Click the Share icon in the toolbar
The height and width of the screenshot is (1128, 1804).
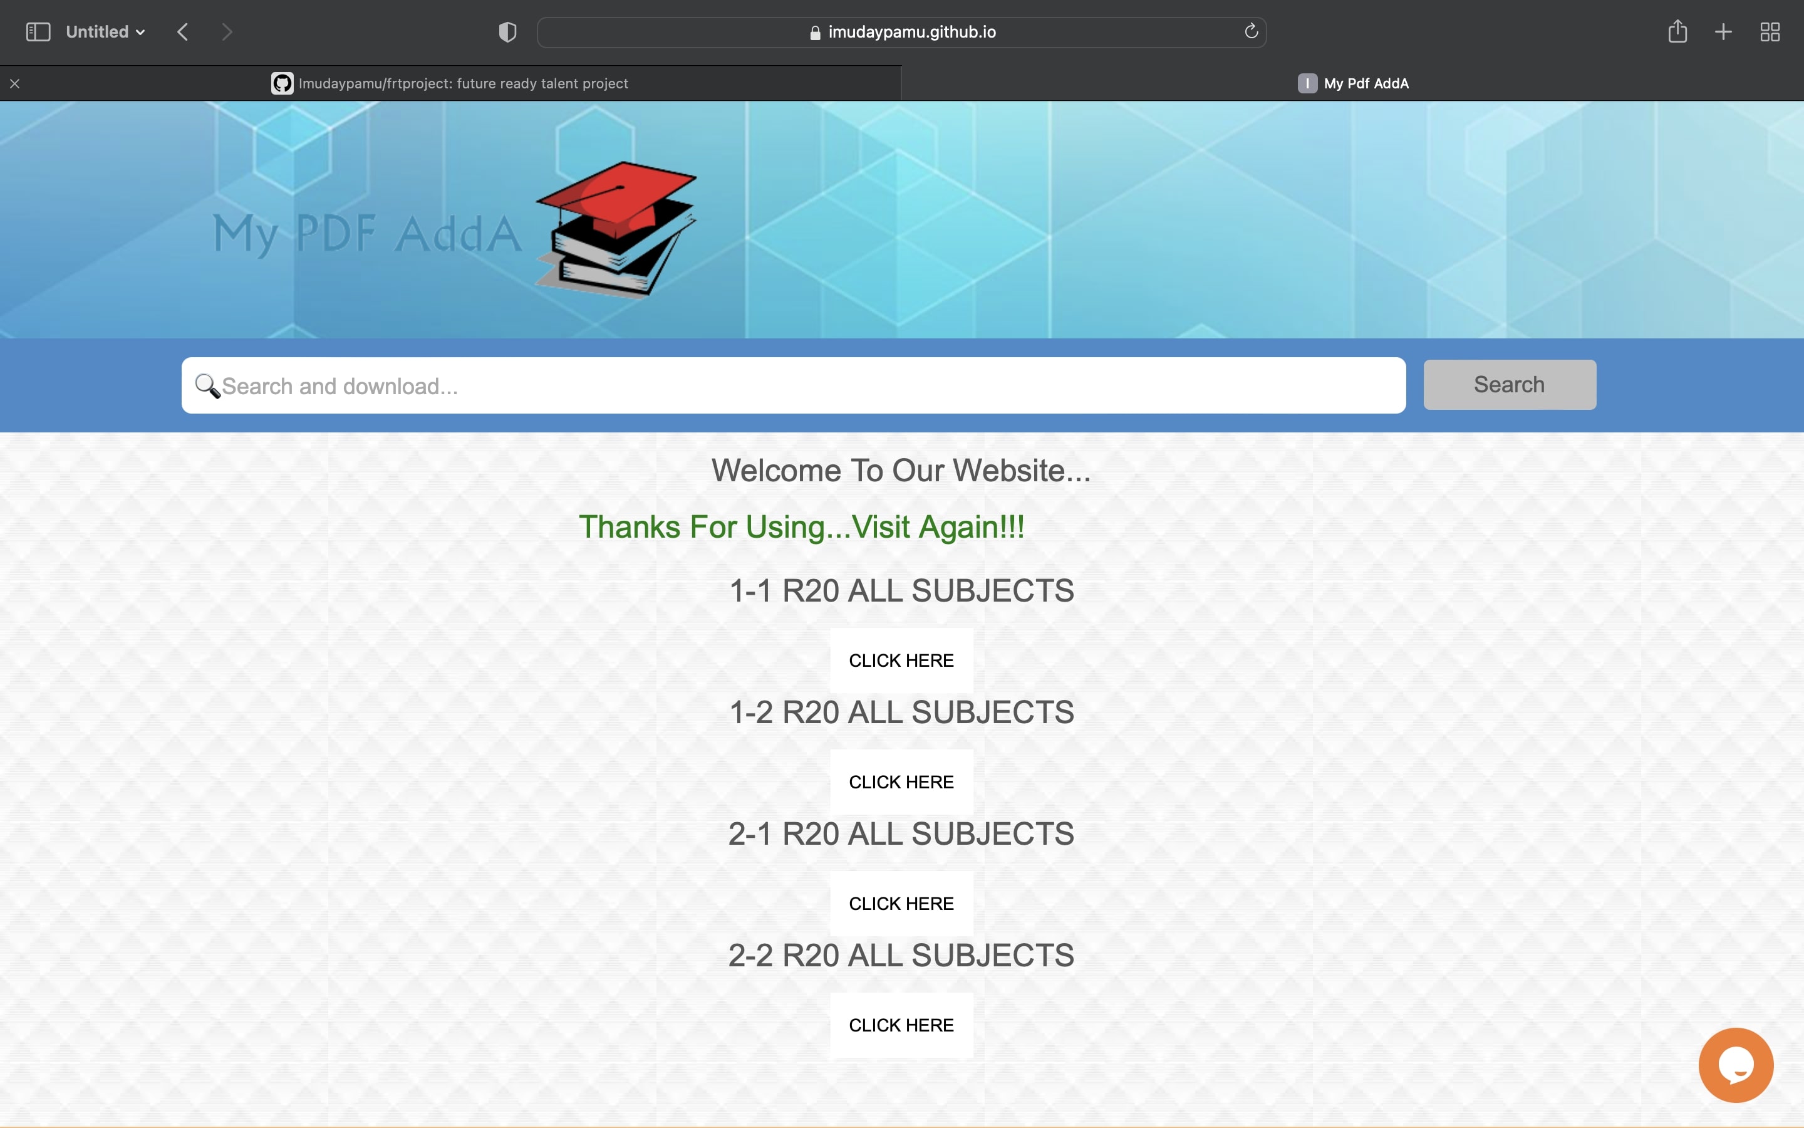pyautogui.click(x=1677, y=31)
